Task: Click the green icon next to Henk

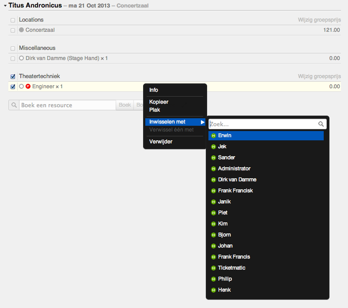Action: 213,290
